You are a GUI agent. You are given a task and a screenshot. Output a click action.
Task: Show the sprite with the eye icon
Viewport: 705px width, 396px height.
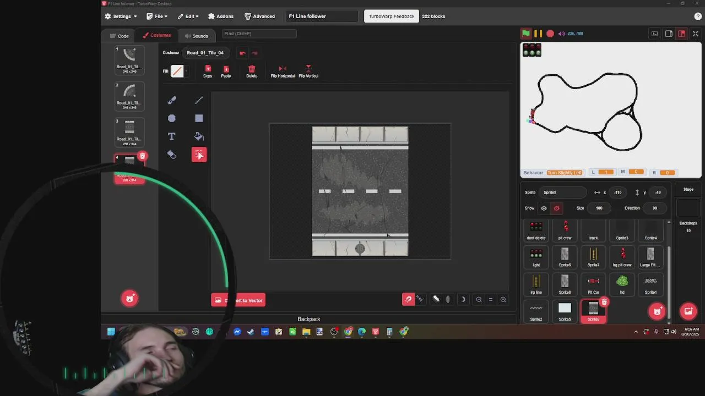point(544,208)
